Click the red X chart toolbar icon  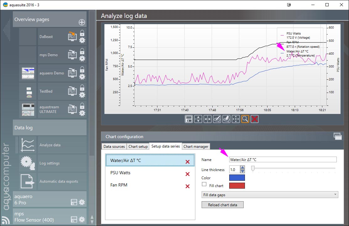click(255, 119)
